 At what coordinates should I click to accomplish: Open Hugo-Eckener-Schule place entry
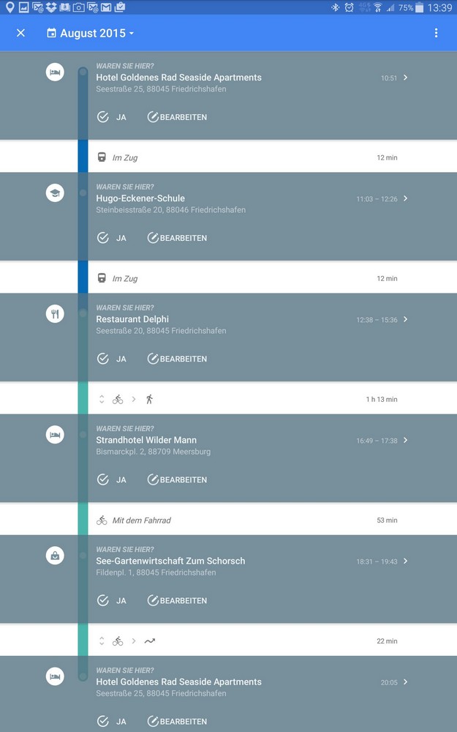(140, 198)
